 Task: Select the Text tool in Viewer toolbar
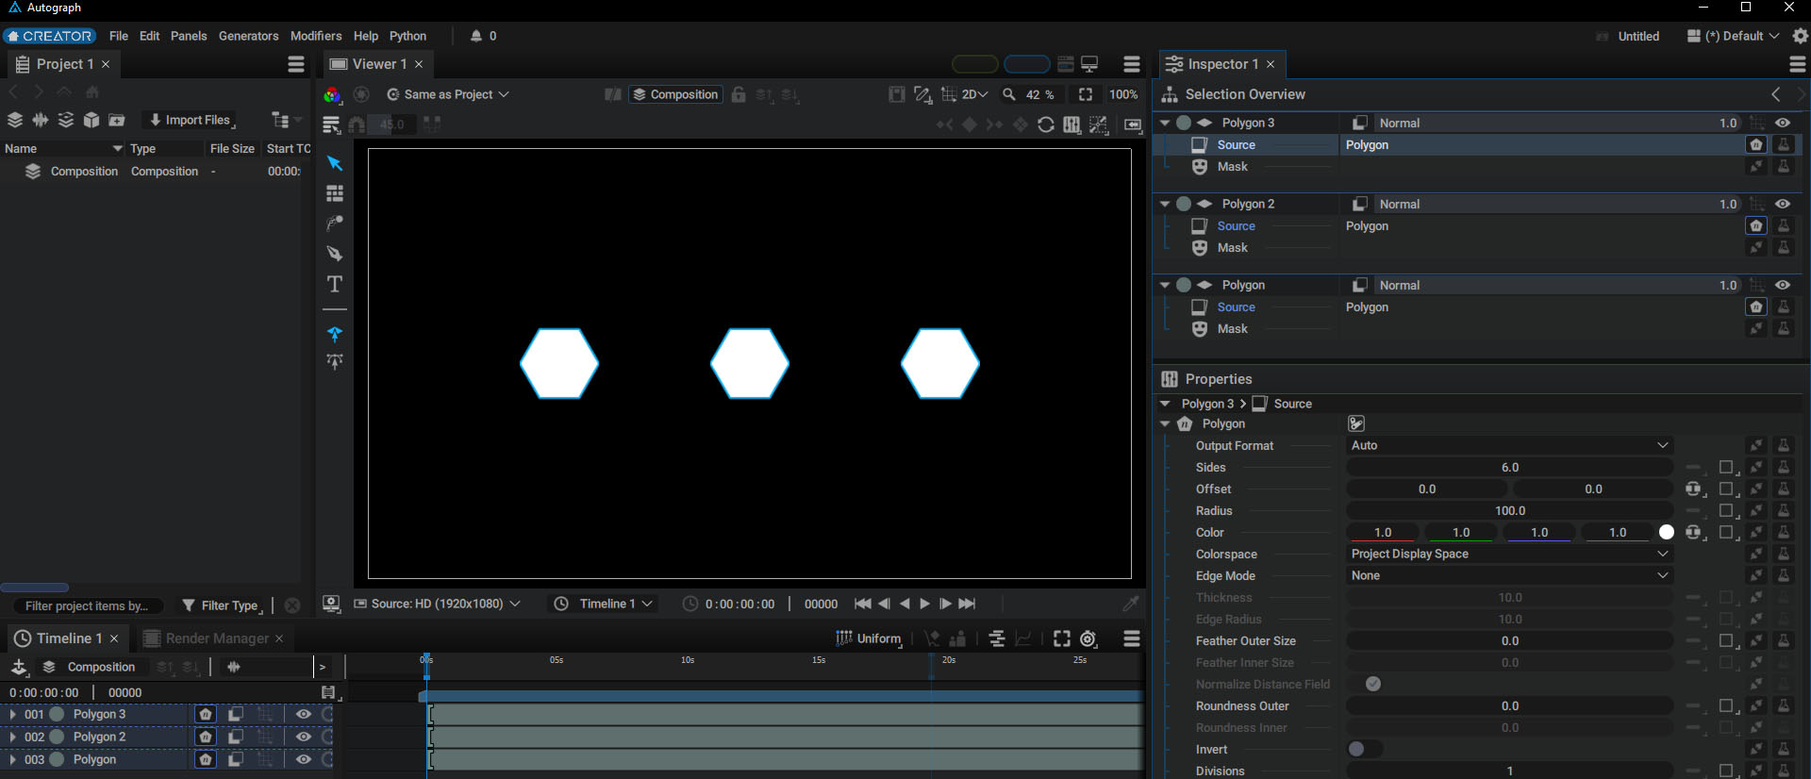click(x=334, y=284)
